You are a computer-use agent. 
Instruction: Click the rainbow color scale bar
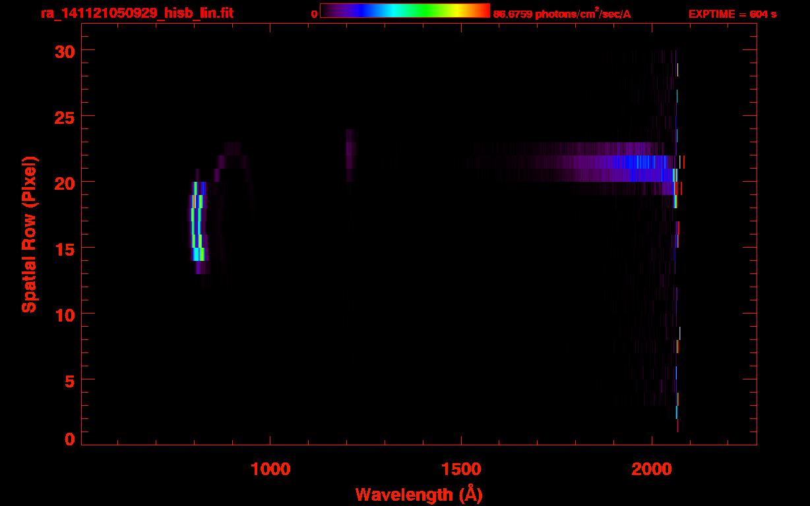[405, 11]
